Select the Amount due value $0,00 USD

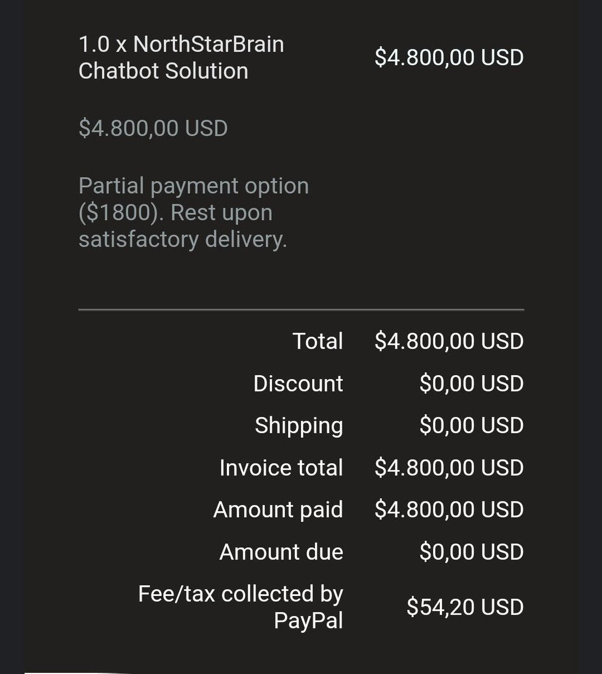pos(471,552)
